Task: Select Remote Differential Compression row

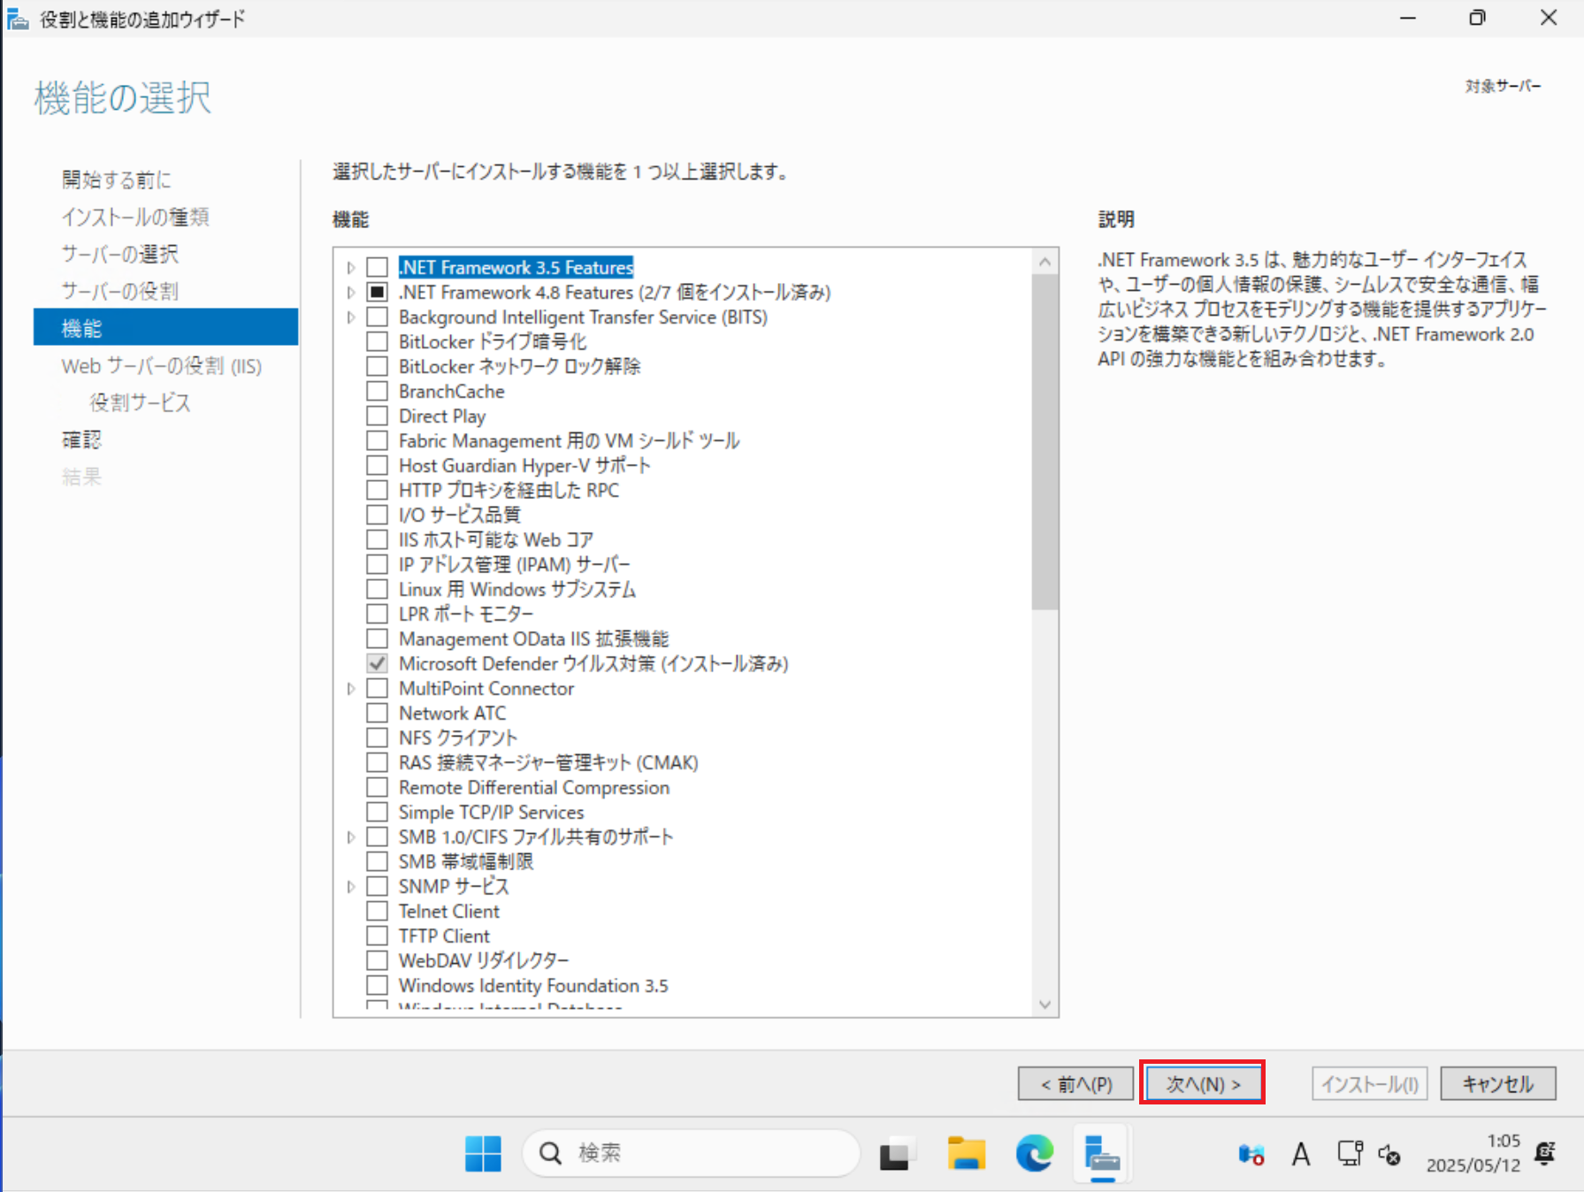Action: click(534, 787)
